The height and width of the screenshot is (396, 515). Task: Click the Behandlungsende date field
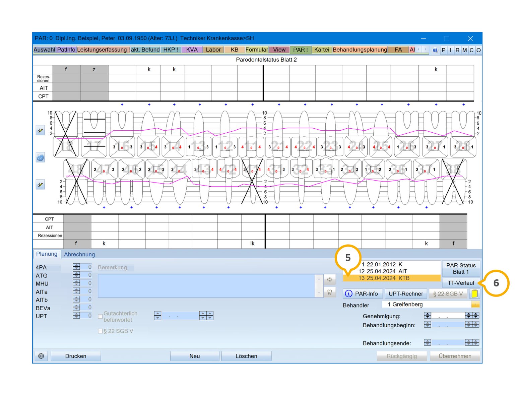[x=448, y=342]
